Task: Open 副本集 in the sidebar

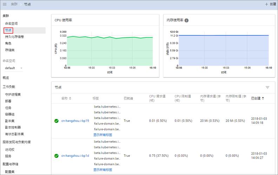Action: pos(10,121)
